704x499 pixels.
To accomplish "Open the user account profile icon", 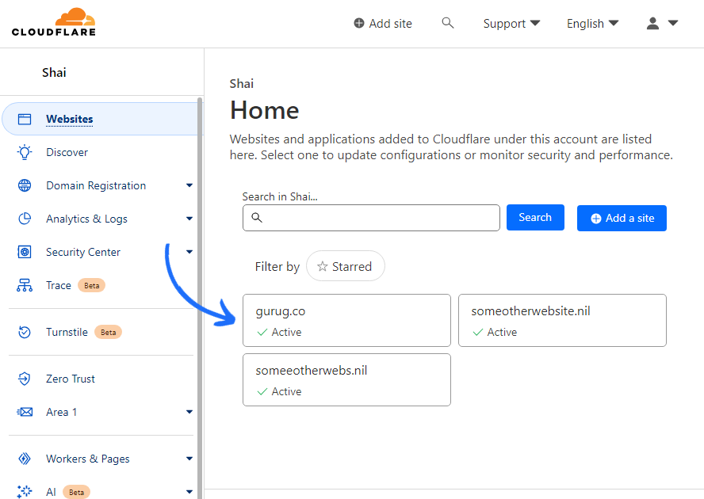I will [652, 23].
